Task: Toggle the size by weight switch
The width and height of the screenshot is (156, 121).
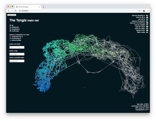Action: pos(147,25)
